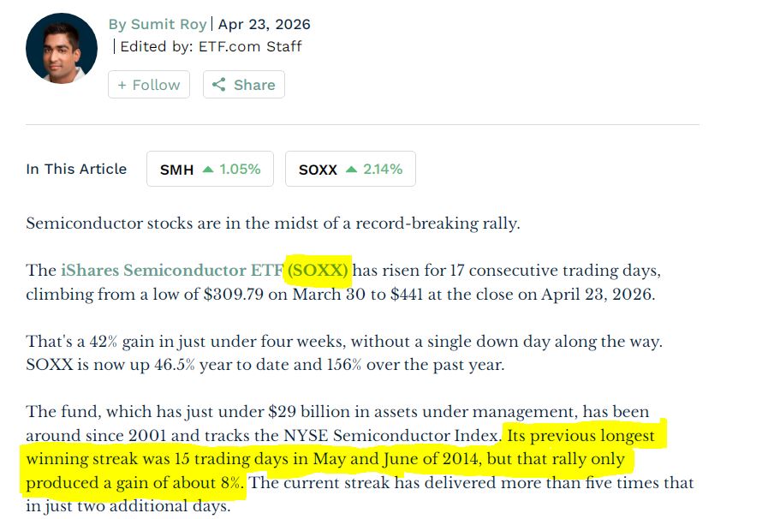Click the SMH 1.05% change value
762x519 pixels.
[x=239, y=170]
